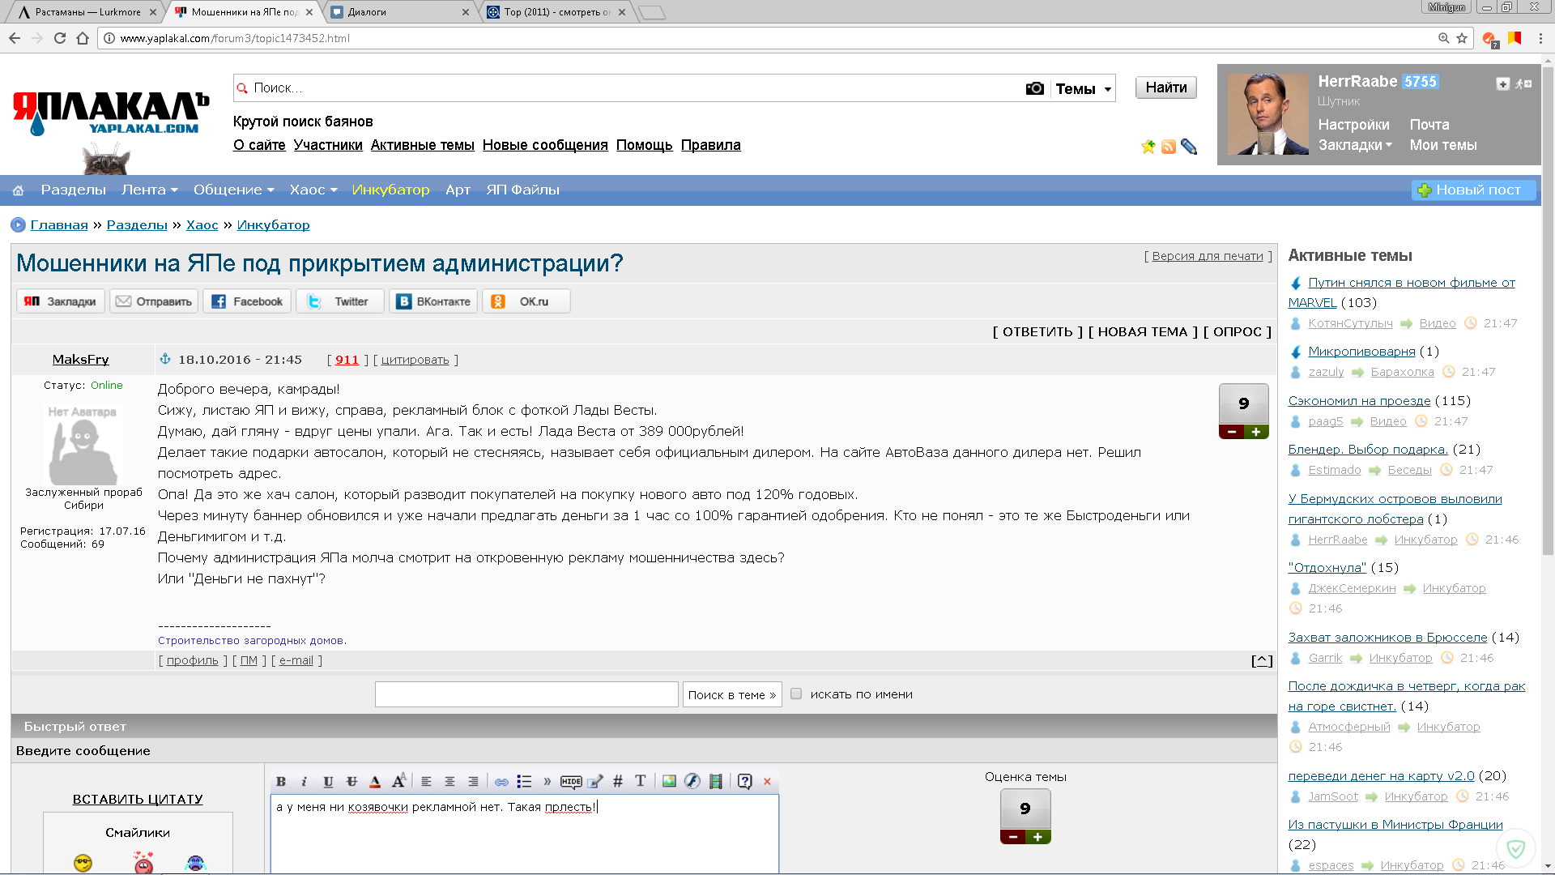
Task: Open the 'Разделы' navigation item
Action: click(x=74, y=190)
